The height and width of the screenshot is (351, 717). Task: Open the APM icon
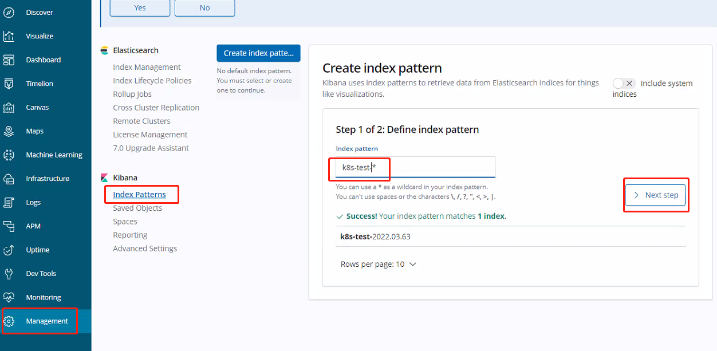click(9, 226)
